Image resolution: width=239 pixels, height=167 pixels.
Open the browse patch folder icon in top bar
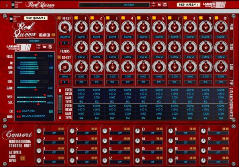[159, 5]
